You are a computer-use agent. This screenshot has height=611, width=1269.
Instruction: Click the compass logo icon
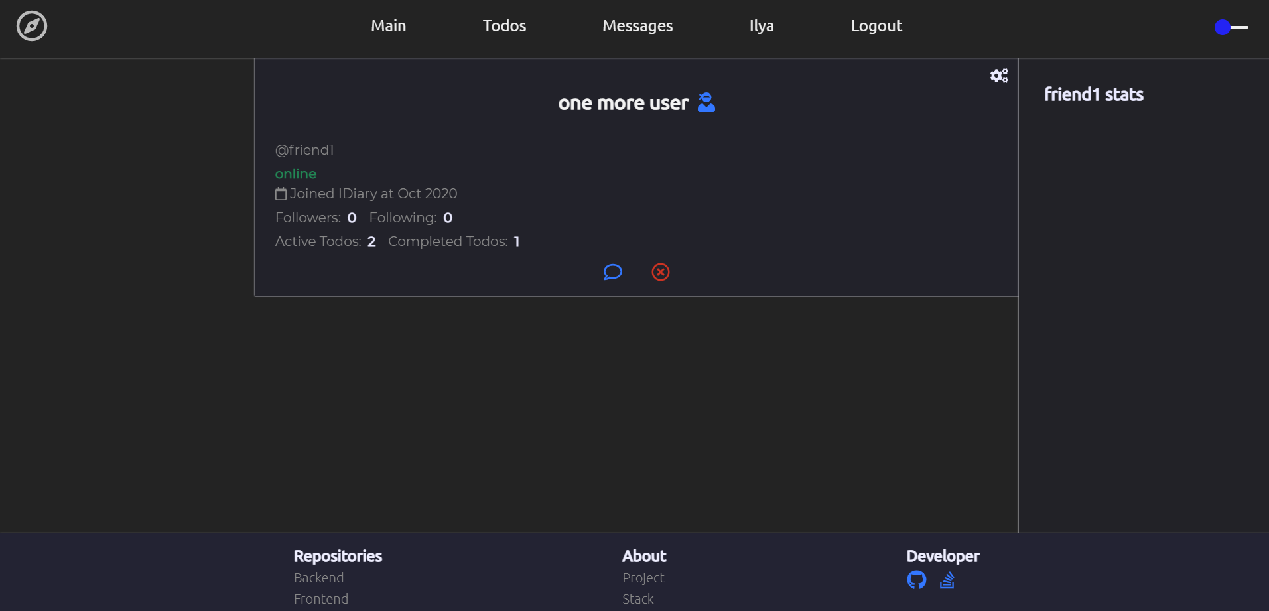[x=32, y=26]
